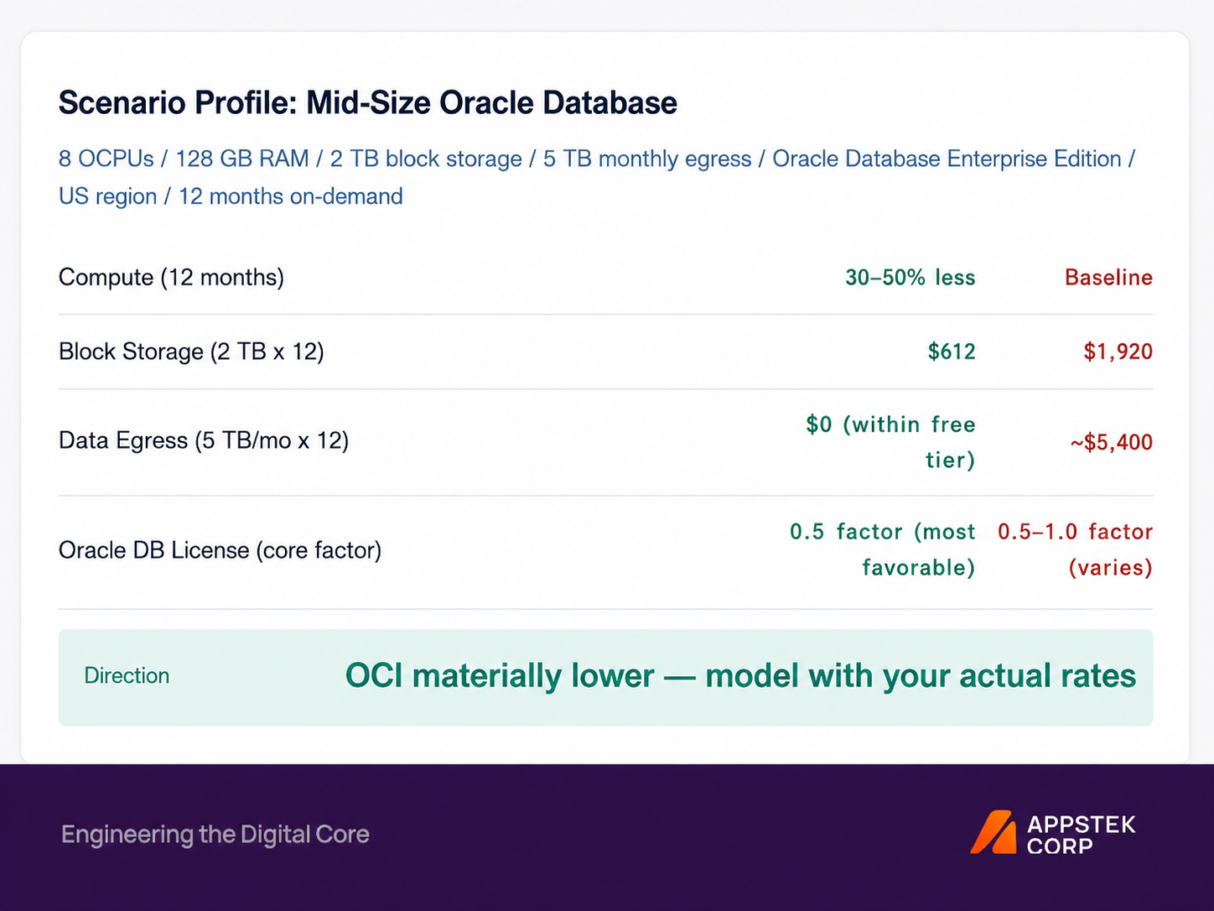The width and height of the screenshot is (1214, 911).
Task: Click the red Baseline value
Action: point(1108,278)
